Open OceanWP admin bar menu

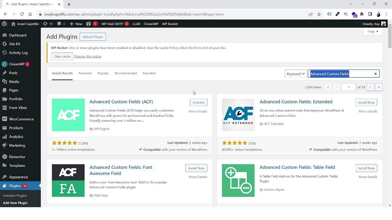151,24
